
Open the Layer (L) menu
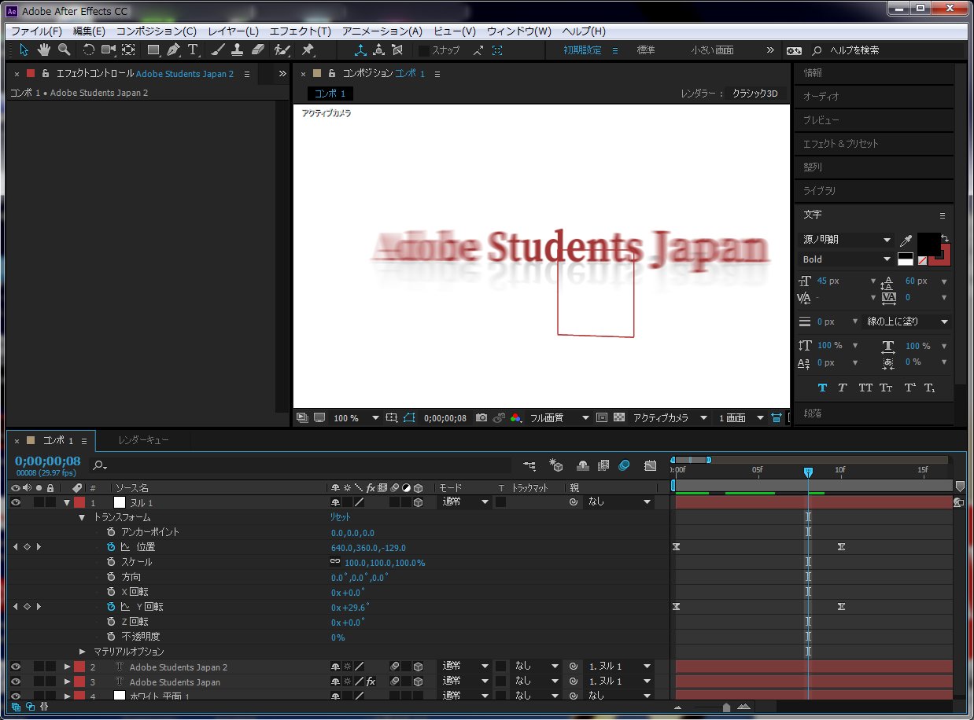[x=233, y=31]
